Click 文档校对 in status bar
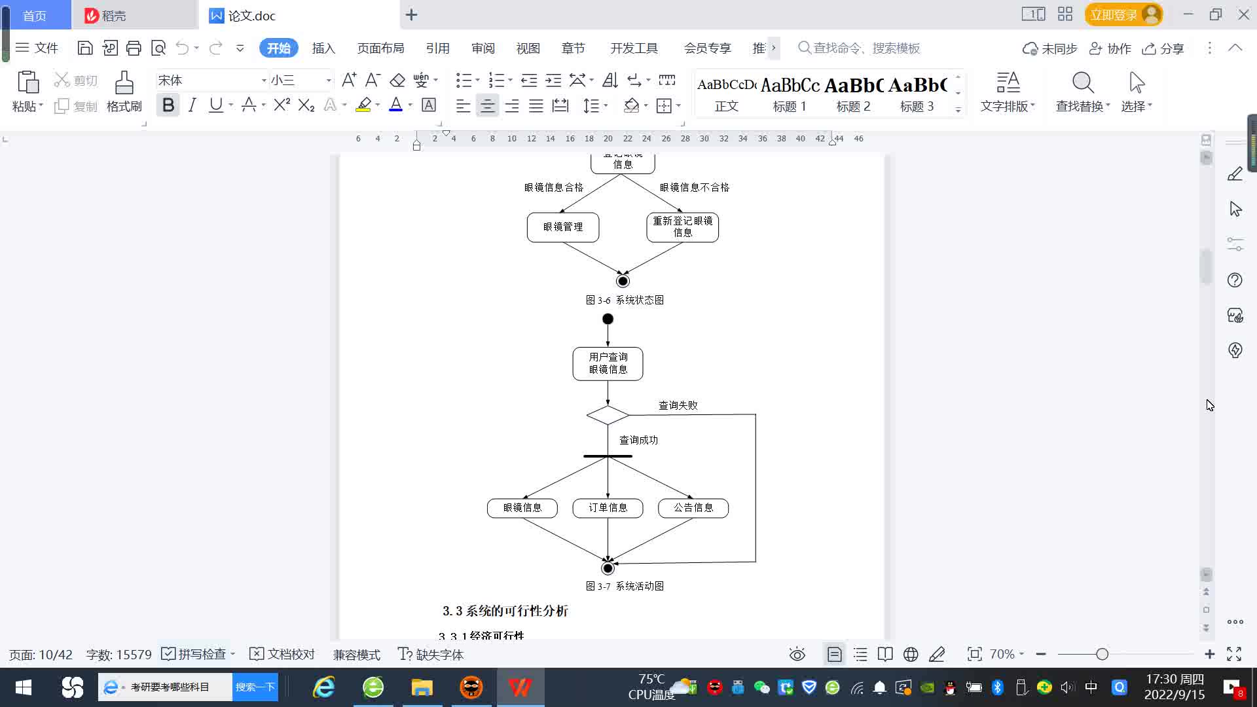This screenshot has width=1257, height=707. coord(282,654)
